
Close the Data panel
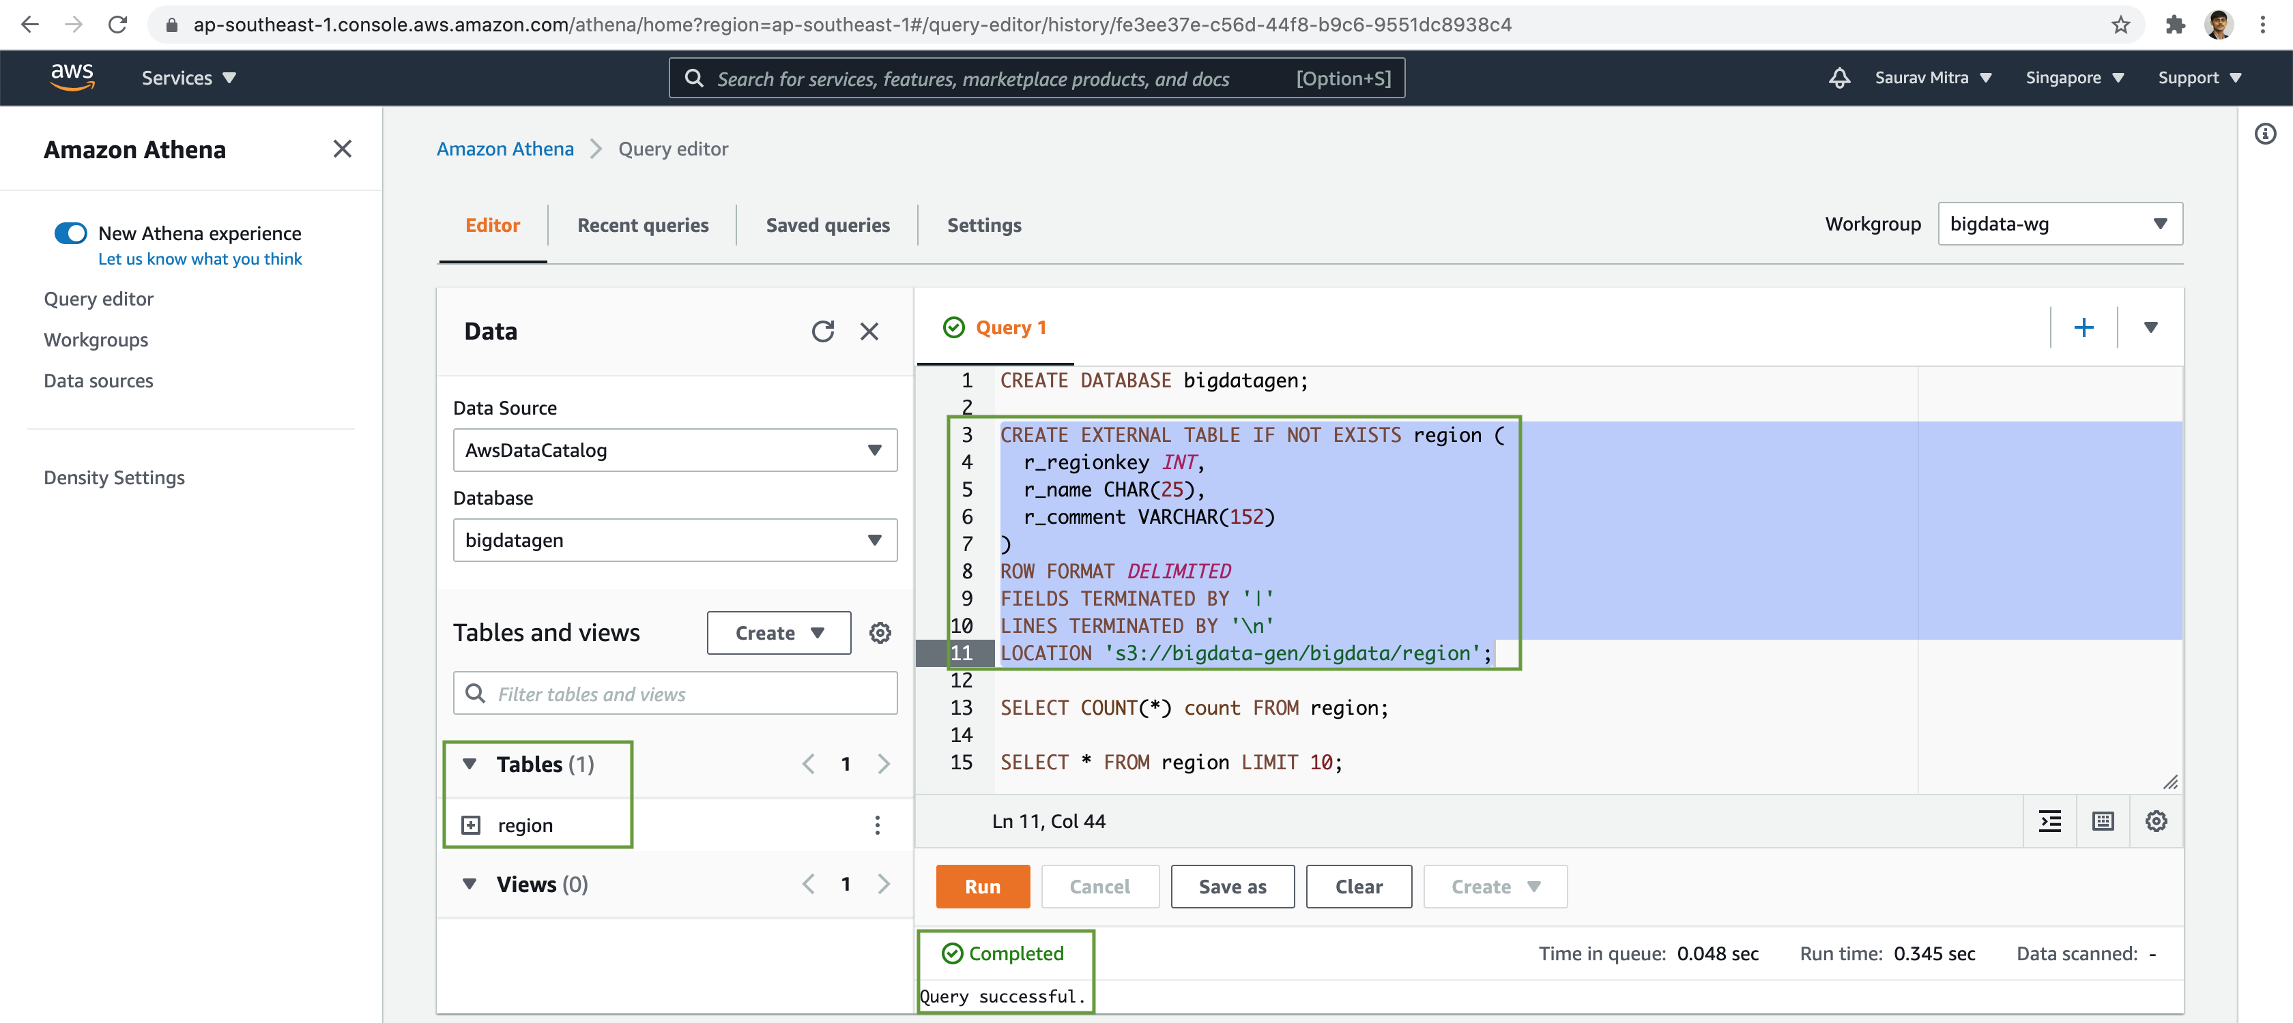(x=869, y=332)
